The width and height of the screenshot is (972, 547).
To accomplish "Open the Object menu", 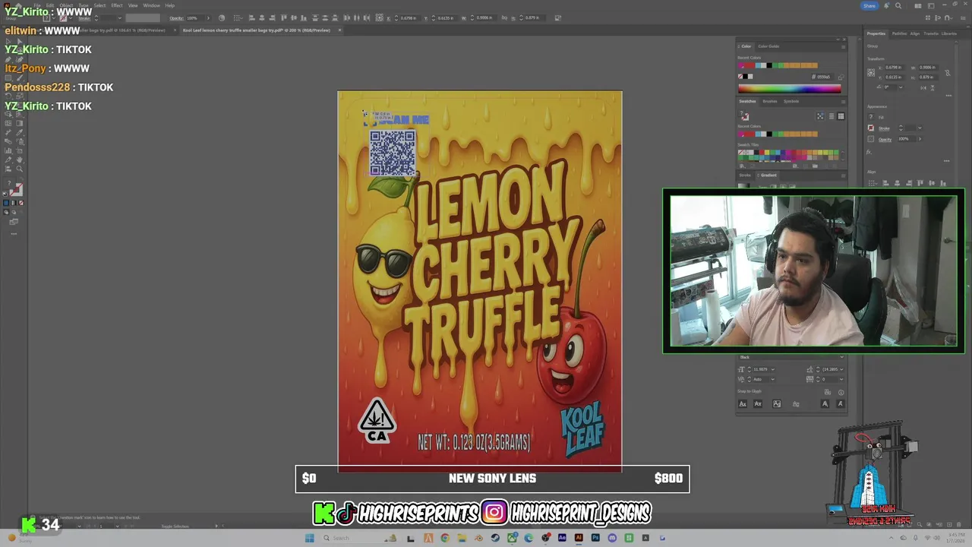I will click(x=66, y=5).
